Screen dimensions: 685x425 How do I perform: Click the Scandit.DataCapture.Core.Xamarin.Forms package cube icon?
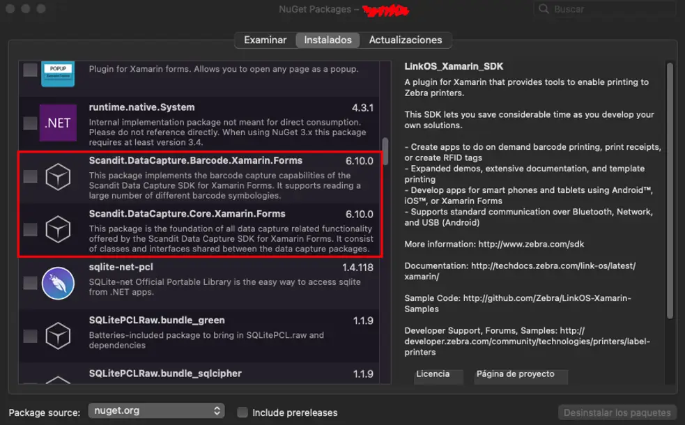[x=58, y=229]
